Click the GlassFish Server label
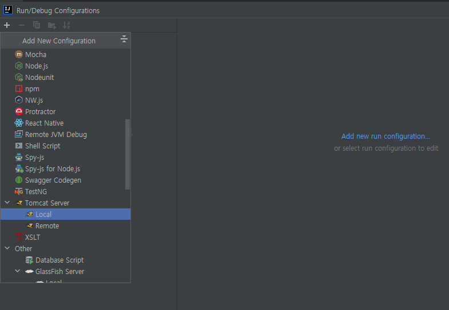 pos(60,272)
